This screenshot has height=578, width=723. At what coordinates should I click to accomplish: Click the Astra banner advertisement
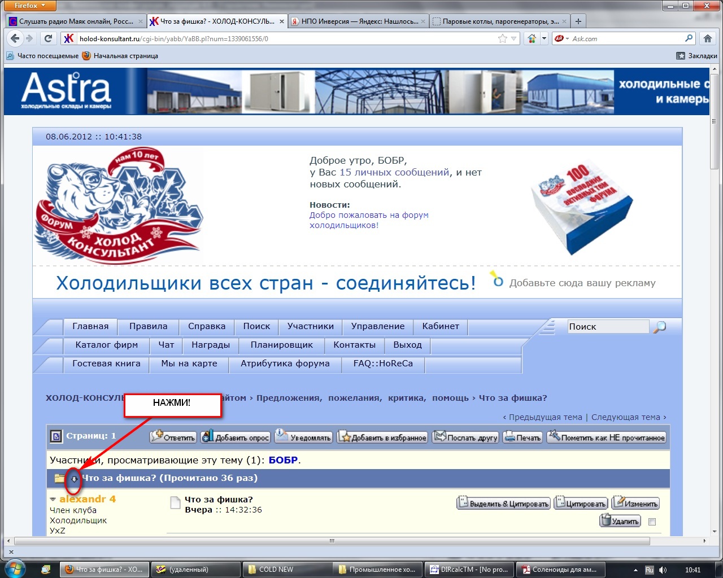356,91
